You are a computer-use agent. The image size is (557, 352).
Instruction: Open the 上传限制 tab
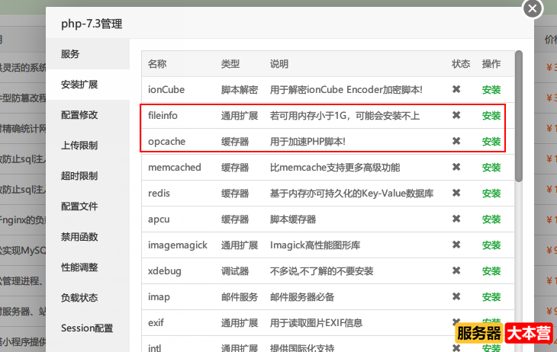[79, 146]
